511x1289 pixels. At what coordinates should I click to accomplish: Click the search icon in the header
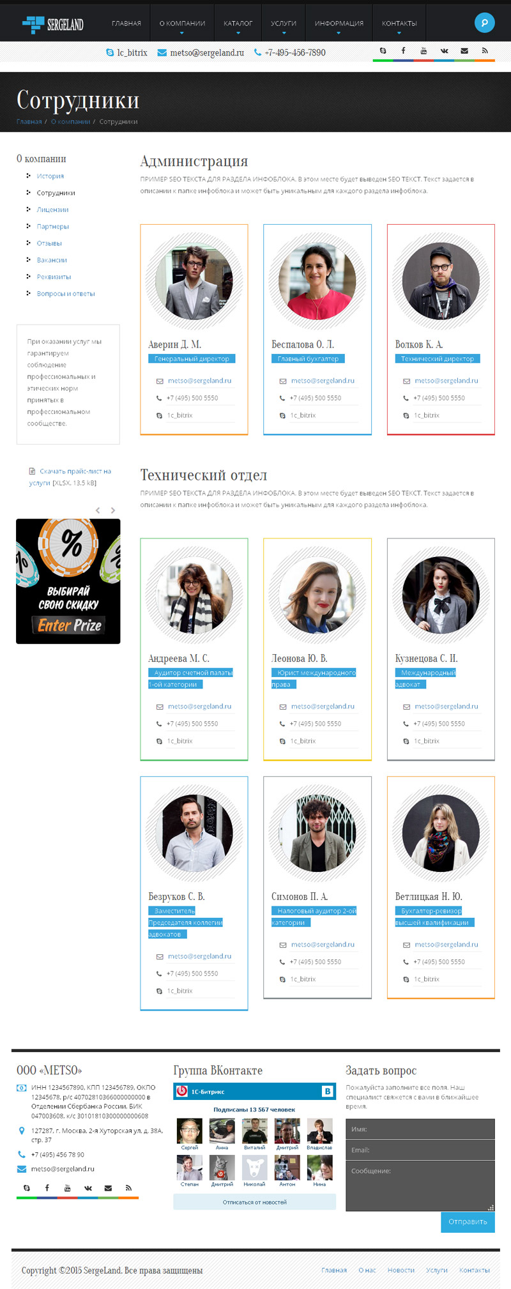[484, 23]
